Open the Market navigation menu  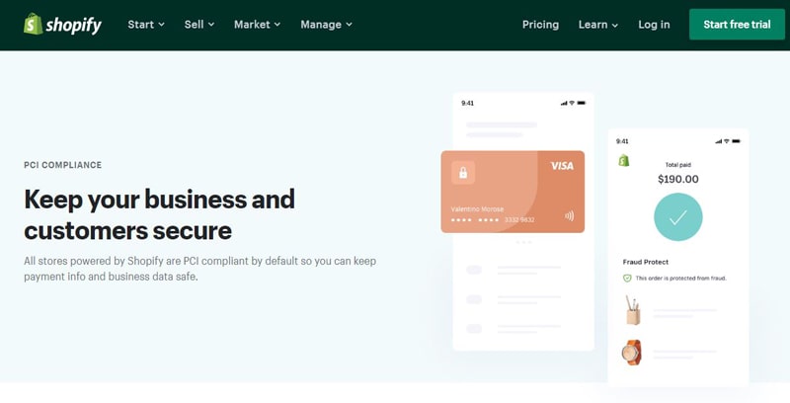coord(257,24)
